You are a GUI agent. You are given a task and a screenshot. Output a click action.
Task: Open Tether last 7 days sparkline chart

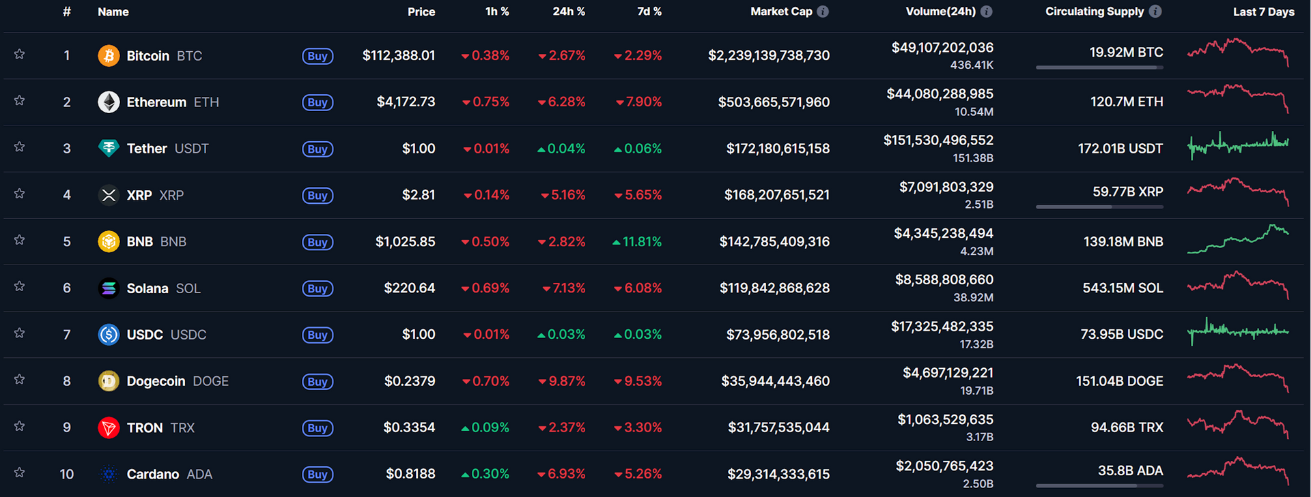coord(1238,145)
